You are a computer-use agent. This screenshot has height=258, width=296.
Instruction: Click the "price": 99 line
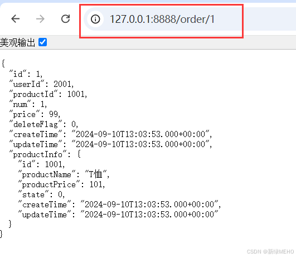click(35, 114)
